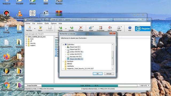Expand Lecteur DVD RW (E:) node

click(66, 52)
